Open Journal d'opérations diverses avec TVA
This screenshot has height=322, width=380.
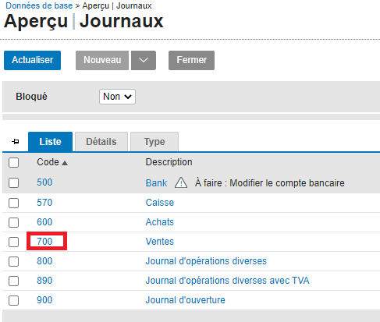point(227,281)
